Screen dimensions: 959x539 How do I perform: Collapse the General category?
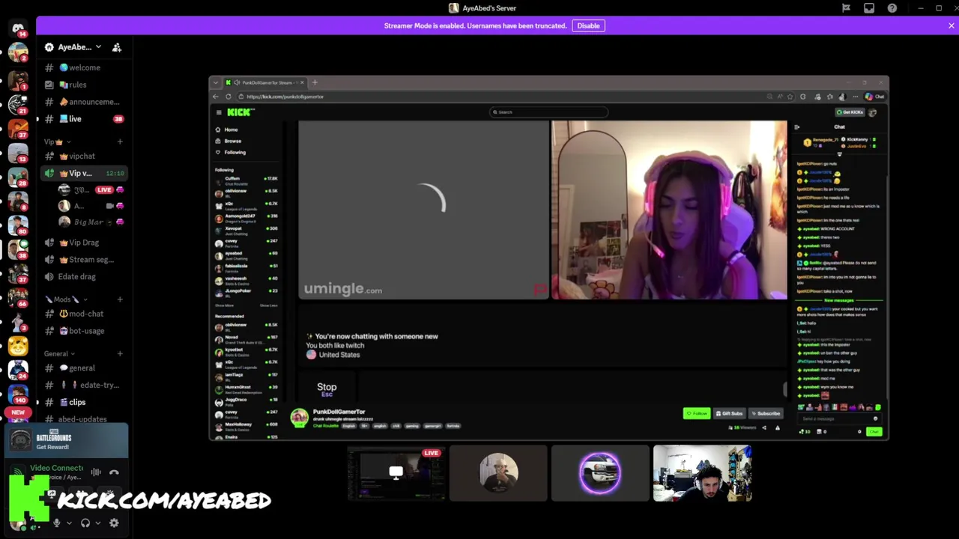pos(59,353)
